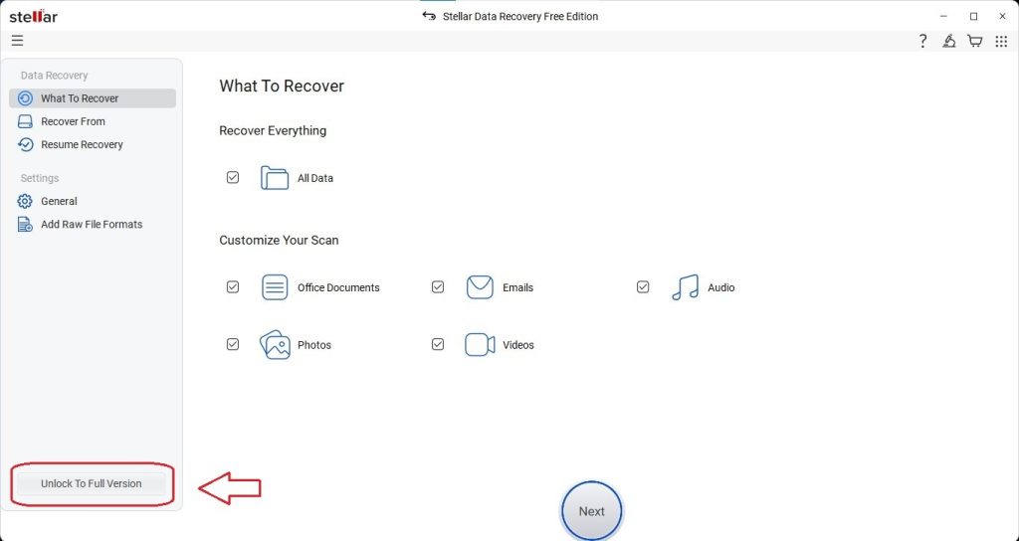The width and height of the screenshot is (1019, 541).
Task: Click the Videos label
Action: pyautogui.click(x=518, y=345)
